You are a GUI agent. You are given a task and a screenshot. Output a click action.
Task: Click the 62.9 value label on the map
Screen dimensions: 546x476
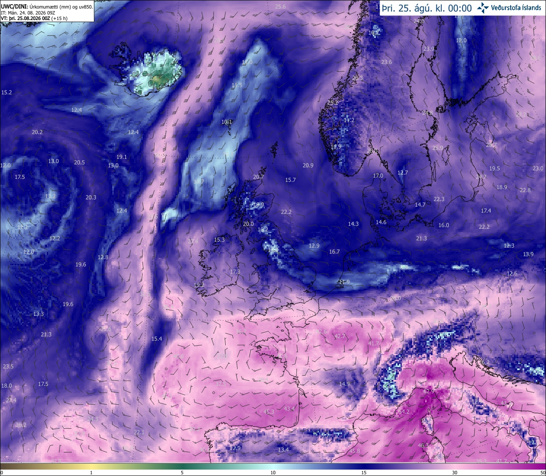coord(429,391)
